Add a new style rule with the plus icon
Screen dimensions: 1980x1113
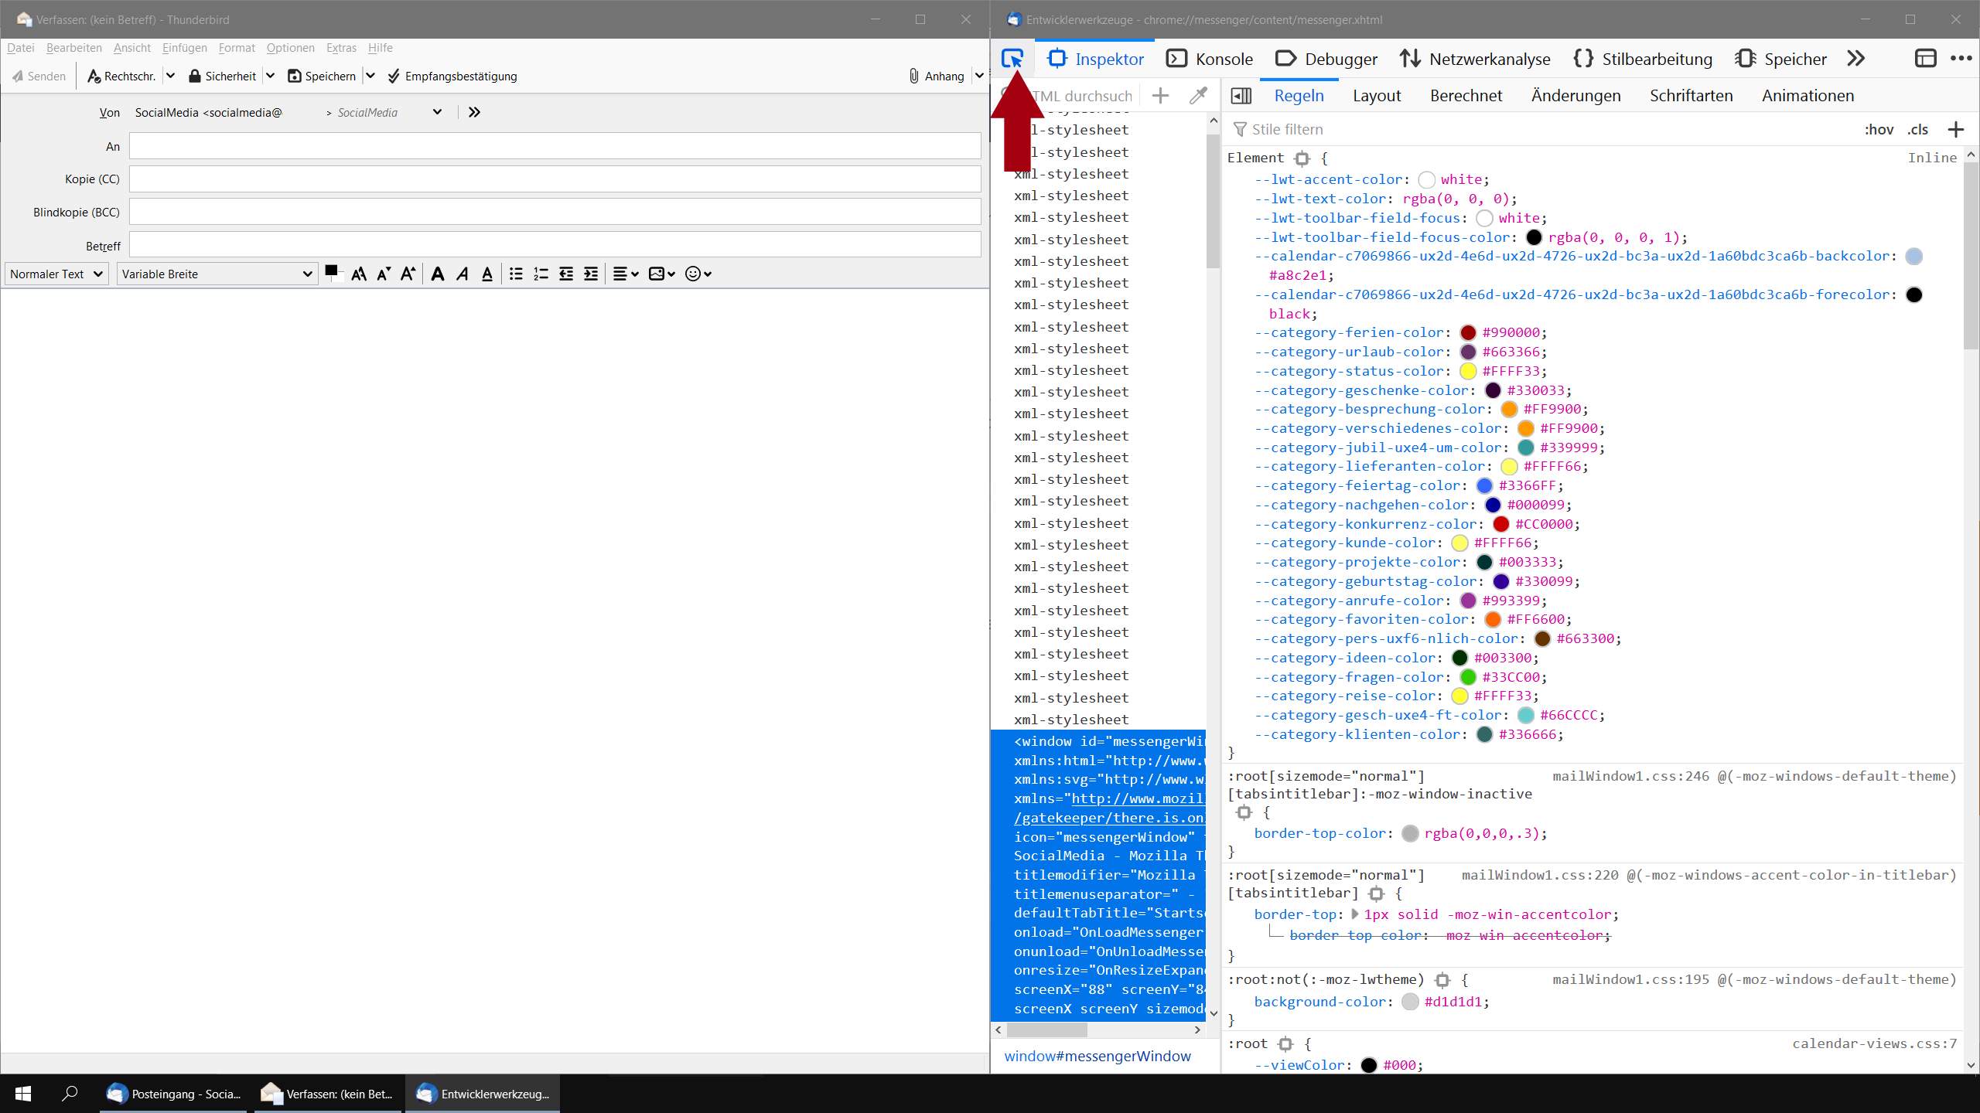pyautogui.click(x=1956, y=129)
